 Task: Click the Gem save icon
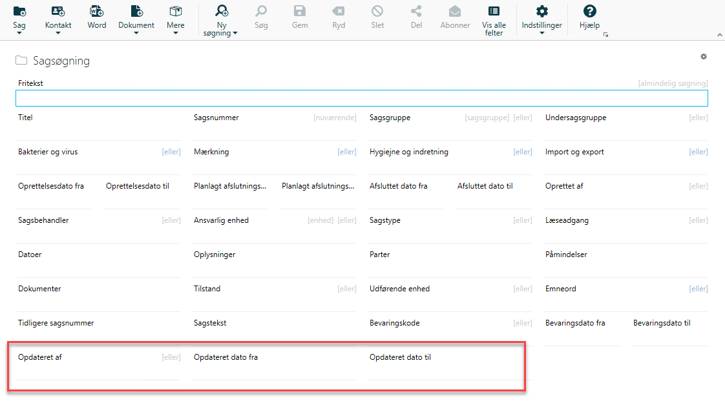point(300,11)
